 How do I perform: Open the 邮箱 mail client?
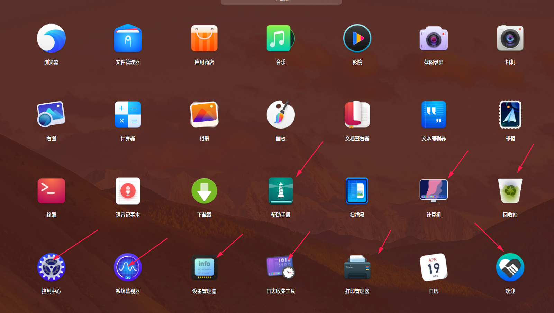point(510,114)
